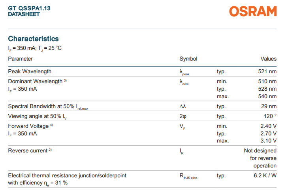
Task: Click the Symbol column header
Action: pos(188,59)
